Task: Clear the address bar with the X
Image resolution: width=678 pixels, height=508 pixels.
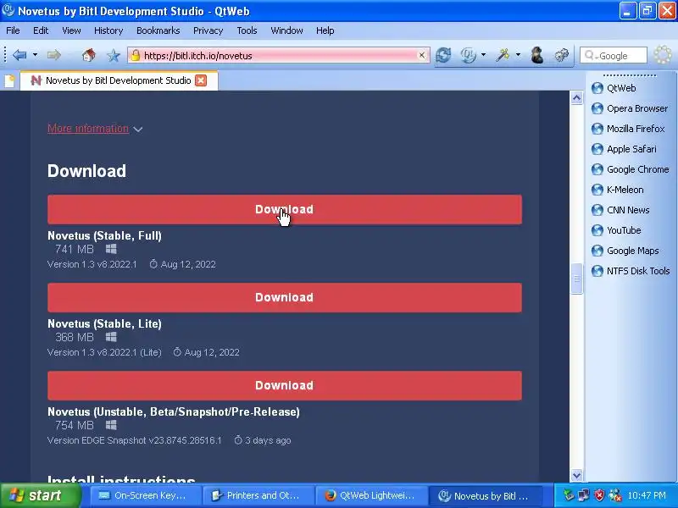Action: 421,55
